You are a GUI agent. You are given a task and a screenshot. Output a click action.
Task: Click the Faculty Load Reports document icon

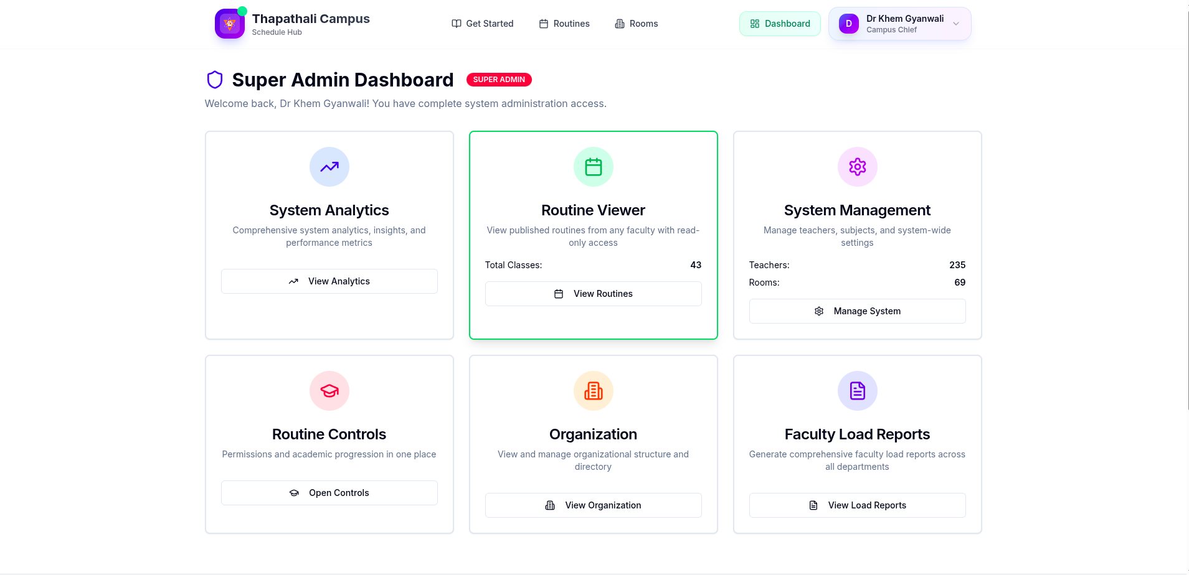pyautogui.click(x=858, y=391)
